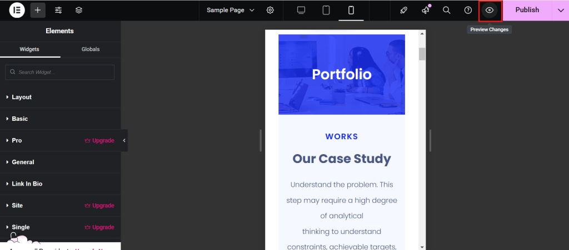Image resolution: width=569 pixels, height=250 pixels.
Task: Click the Elementor logo icon
Action: pos(17,10)
